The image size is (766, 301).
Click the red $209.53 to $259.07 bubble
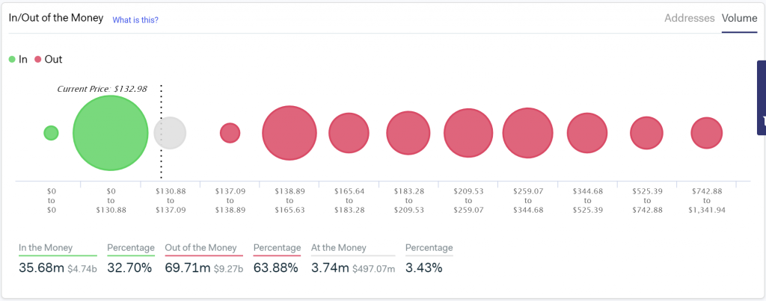468,133
